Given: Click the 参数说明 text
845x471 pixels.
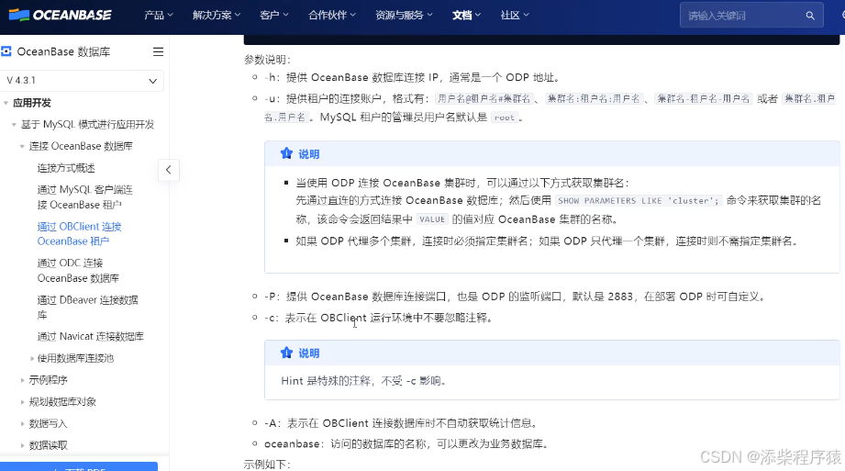Looking at the screenshot, I should pyautogui.click(x=267, y=60).
